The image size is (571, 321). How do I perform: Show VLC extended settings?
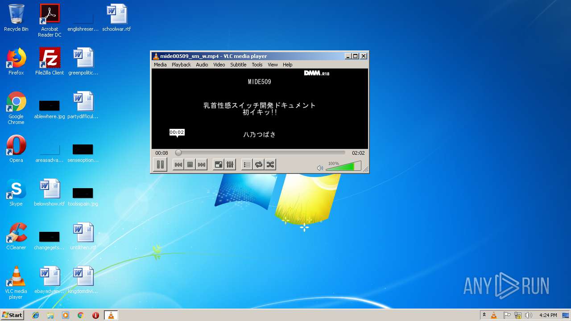point(230,165)
